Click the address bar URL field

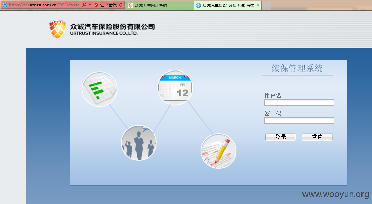(x=45, y=5)
